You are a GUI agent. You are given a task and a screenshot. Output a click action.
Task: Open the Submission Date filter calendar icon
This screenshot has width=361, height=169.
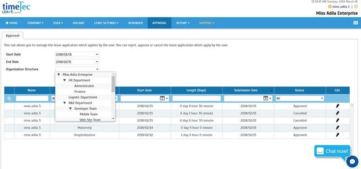[266, 98]
